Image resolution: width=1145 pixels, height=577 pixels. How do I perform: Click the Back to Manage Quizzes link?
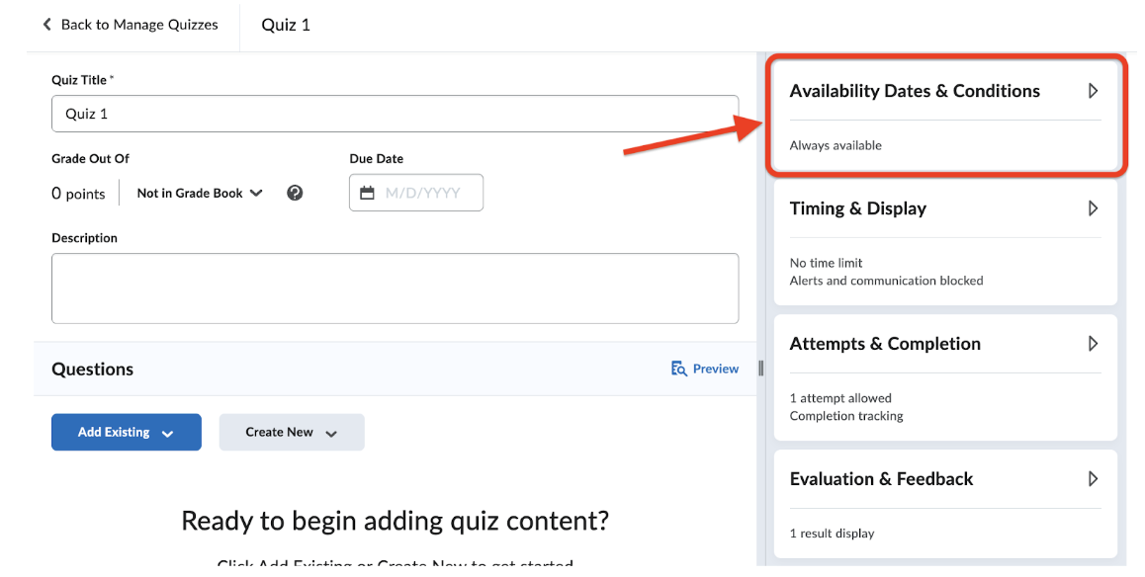[138, 24]
